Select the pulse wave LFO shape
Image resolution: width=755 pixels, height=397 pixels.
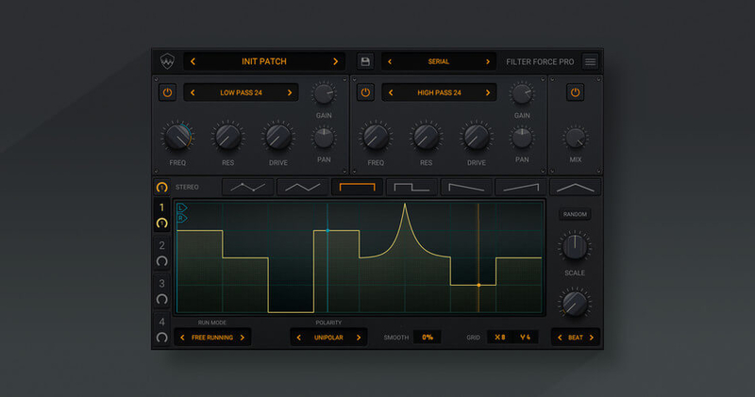coord(411,187)
